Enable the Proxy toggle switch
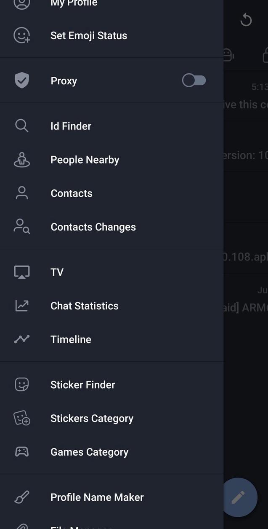The width and height of the screenshot is (268, 529). [194, 80]
